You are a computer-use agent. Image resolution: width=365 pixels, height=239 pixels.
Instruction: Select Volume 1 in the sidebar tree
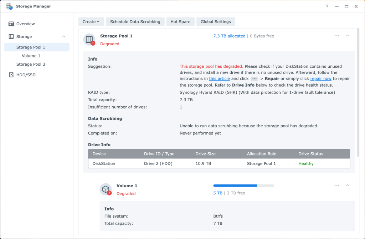click(31, 56)
